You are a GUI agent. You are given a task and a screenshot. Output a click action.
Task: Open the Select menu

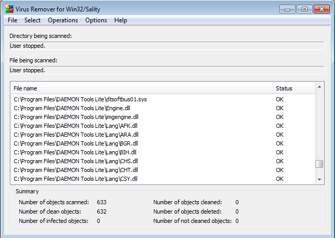click(32, 20)
